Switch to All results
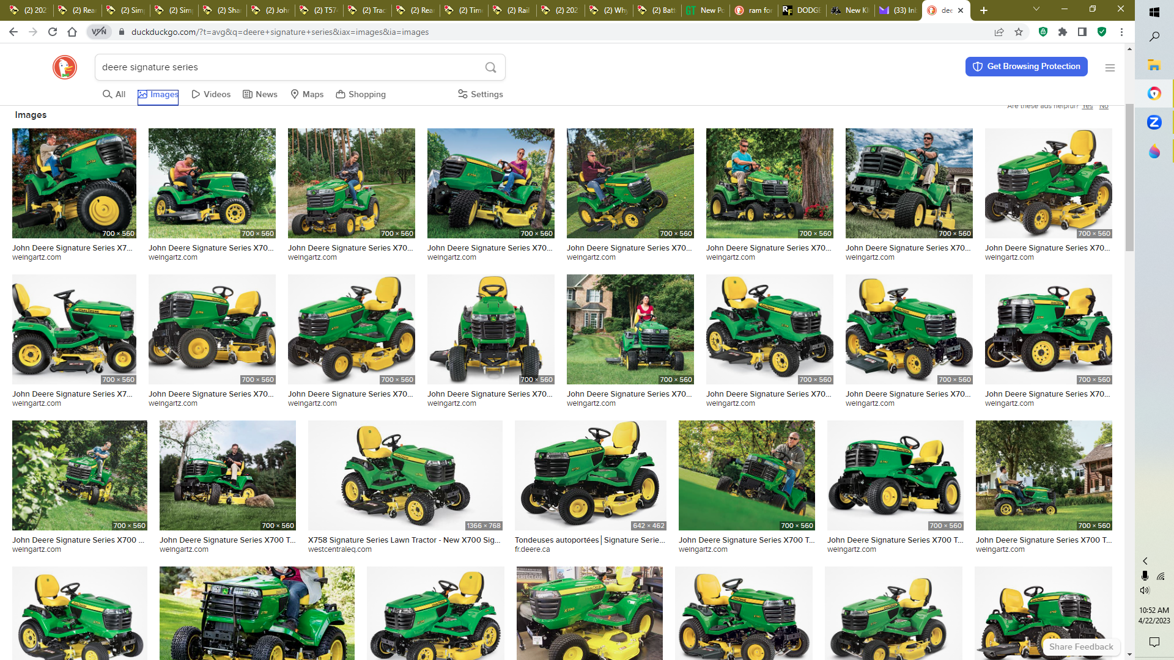1174x660 pixels. tap(114, 94)
